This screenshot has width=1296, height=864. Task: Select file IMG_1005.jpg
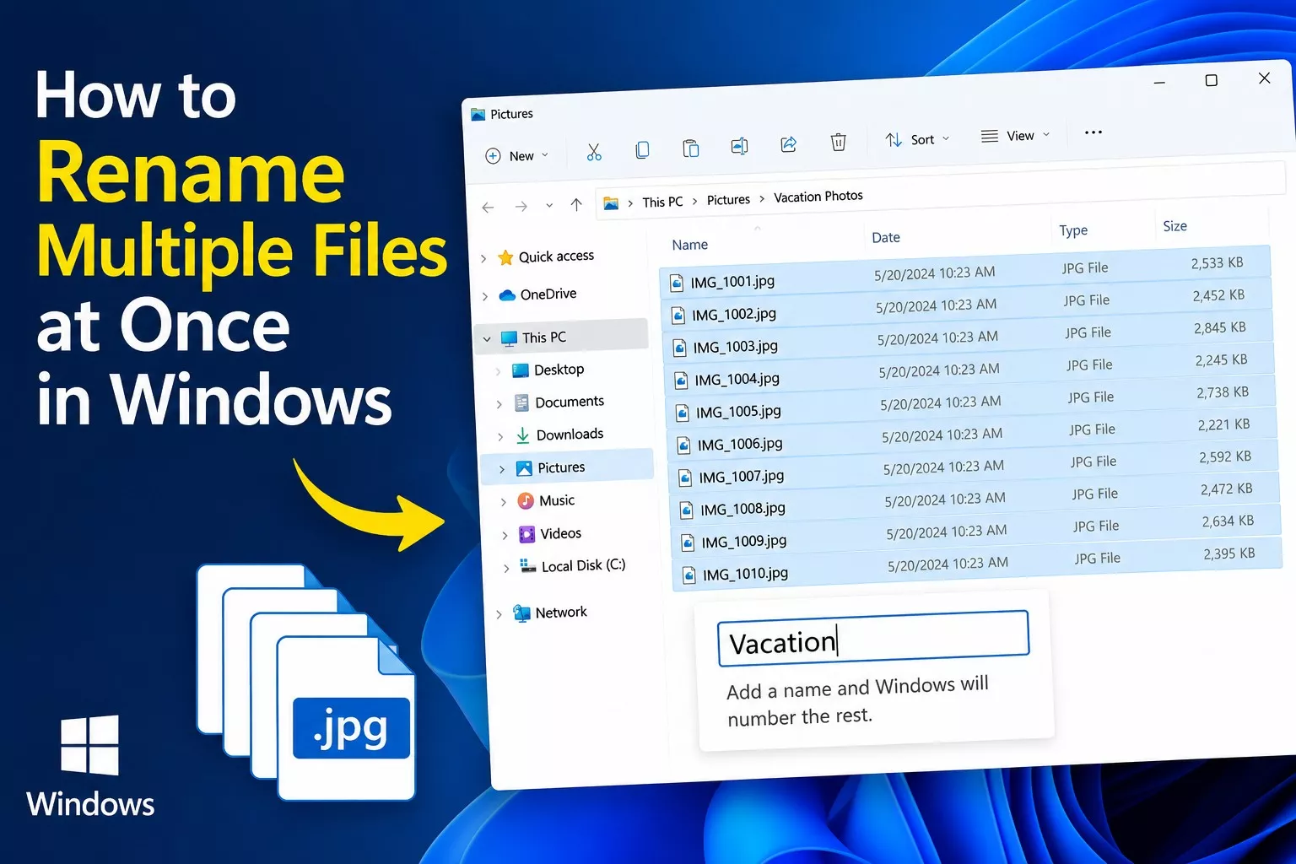[x=970, y=402]
